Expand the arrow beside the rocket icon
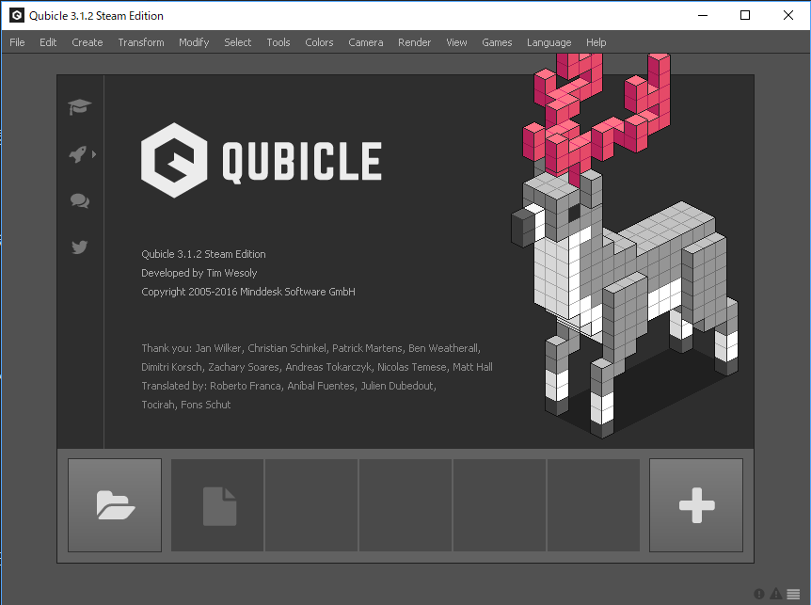The height and width of the screenshot is (605, 811). (x=94, y=154)
